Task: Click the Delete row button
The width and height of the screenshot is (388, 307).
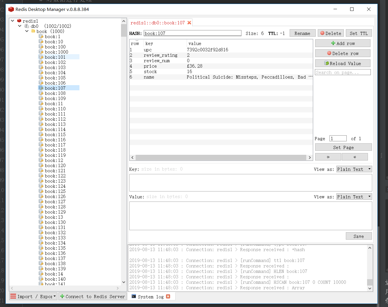Action: [x=343, y=53]
